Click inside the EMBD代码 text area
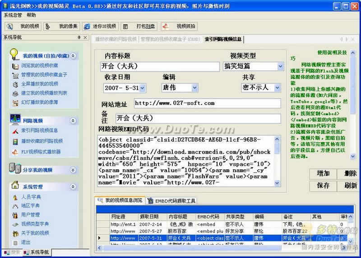The image size is (361, 258). [x=186, y=161]
